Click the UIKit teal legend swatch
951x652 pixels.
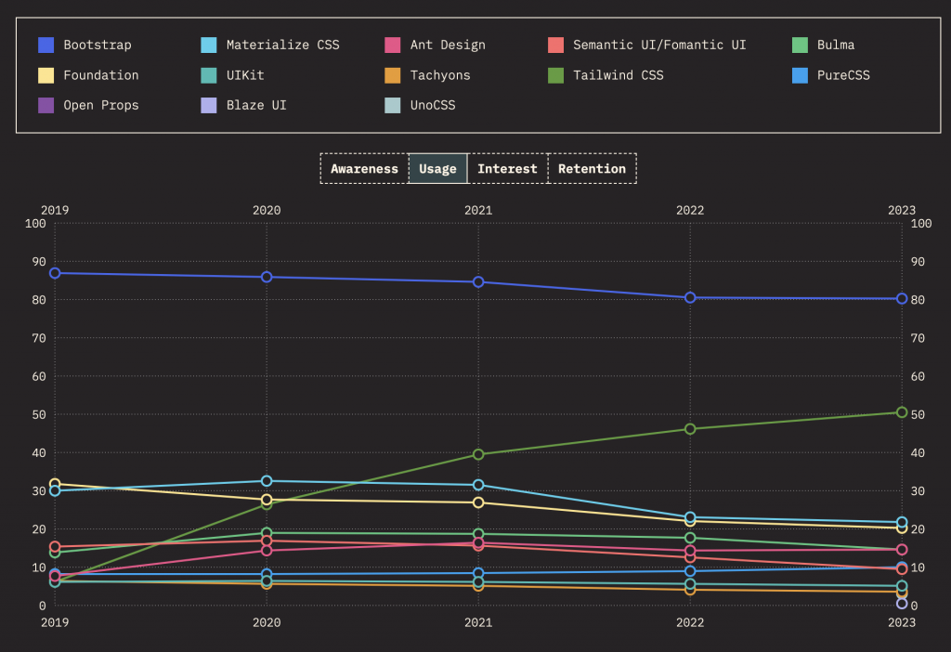coord(209,75)
